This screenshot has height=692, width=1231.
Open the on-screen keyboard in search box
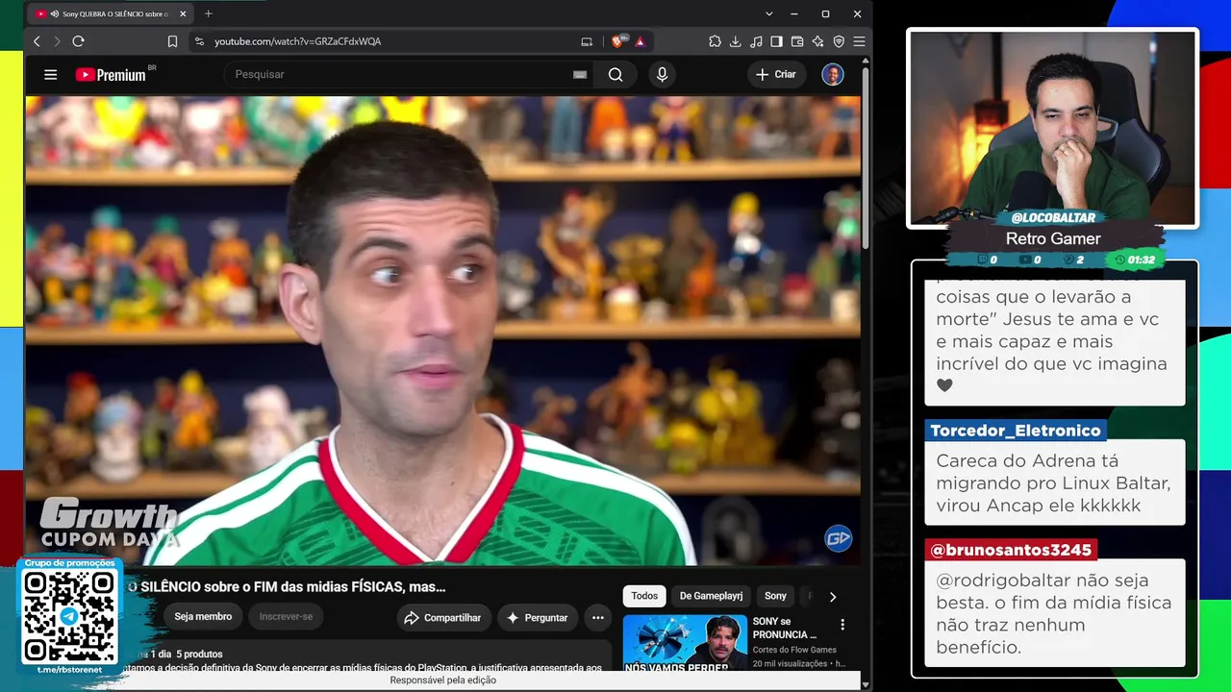pos(580,74)
